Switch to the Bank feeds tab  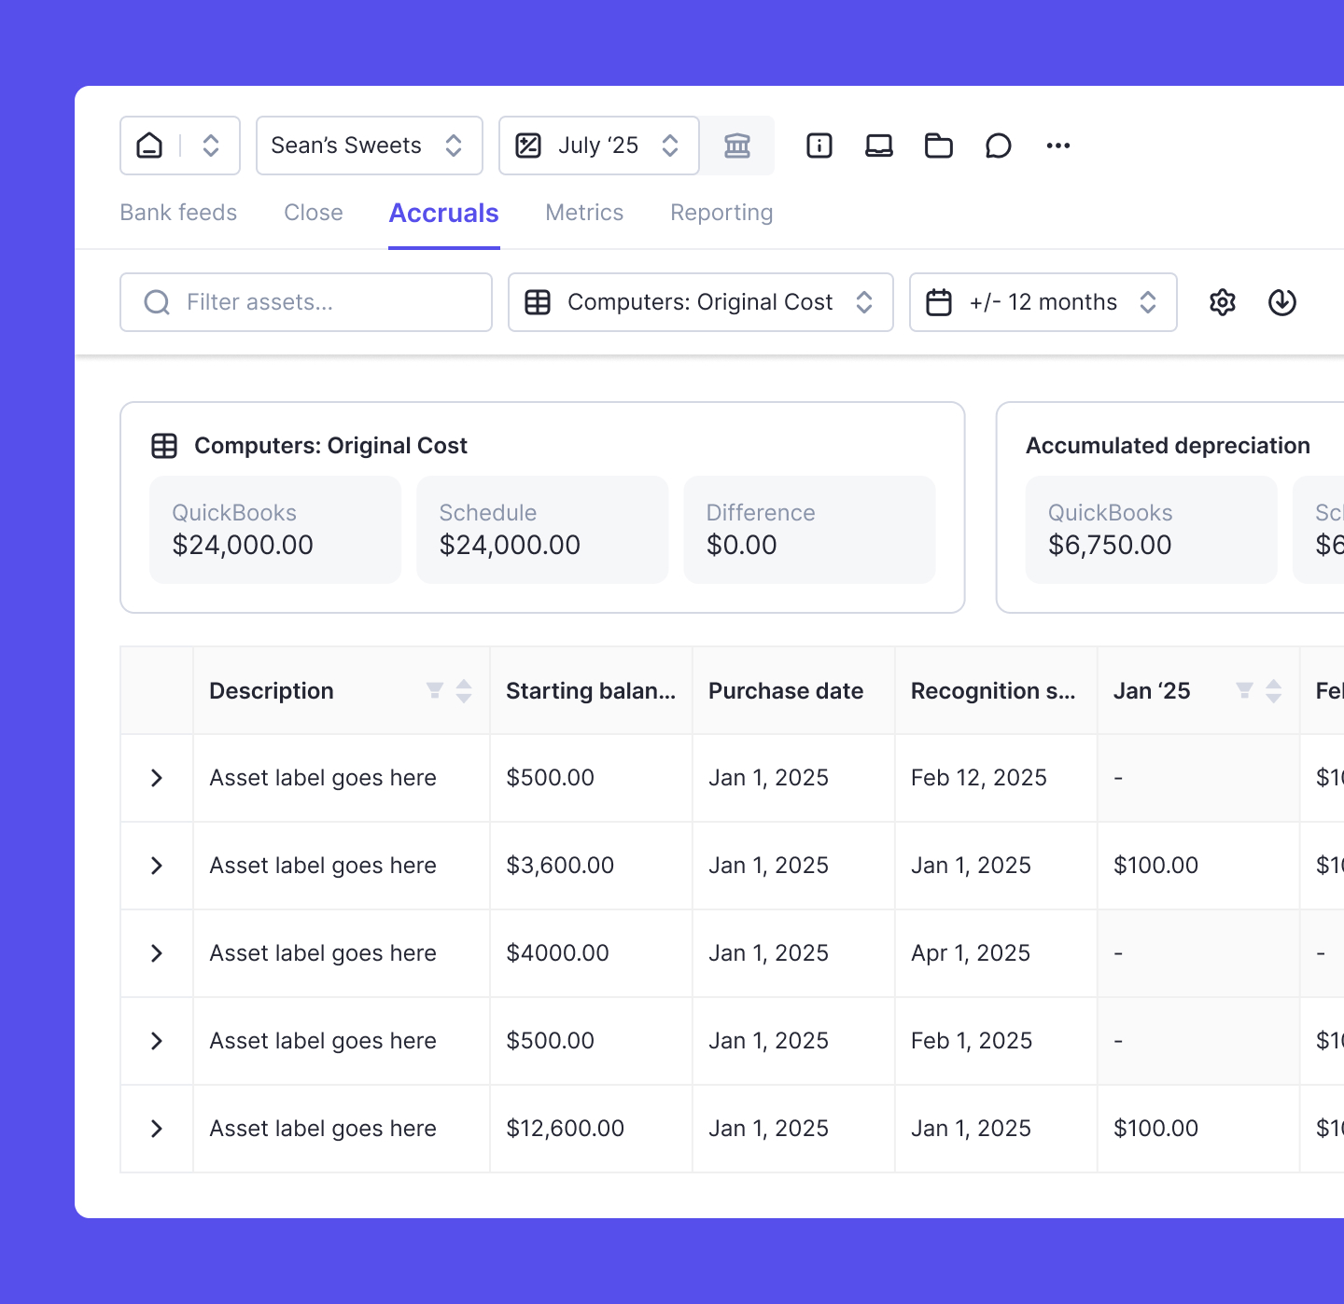pos(178,213)
